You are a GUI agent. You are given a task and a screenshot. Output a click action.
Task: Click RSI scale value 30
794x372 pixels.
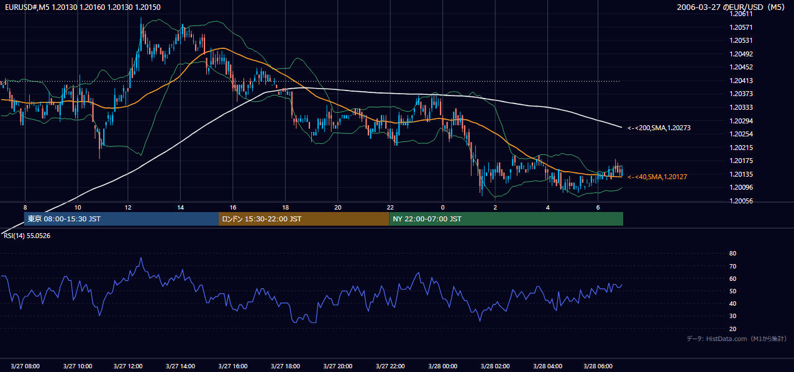pos(733,316)
